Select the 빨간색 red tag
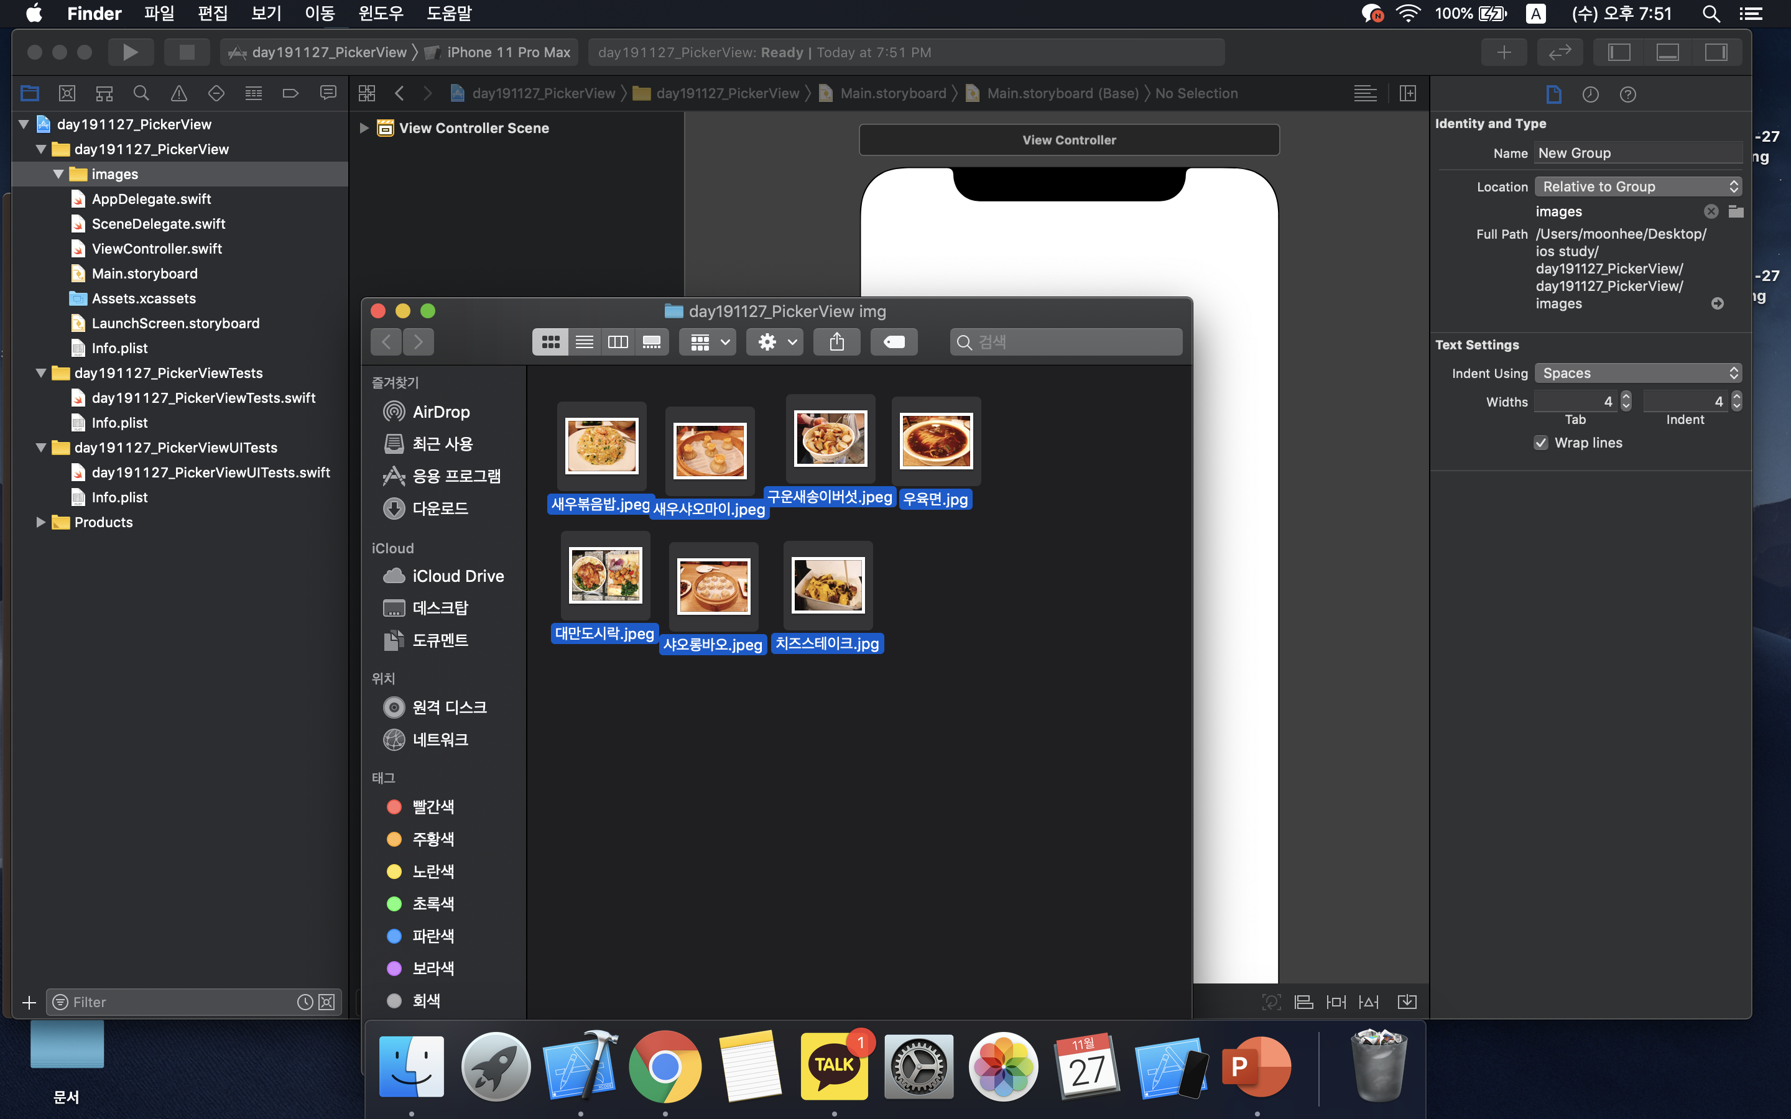The image size is (1791, 1119). coord(433,807)
